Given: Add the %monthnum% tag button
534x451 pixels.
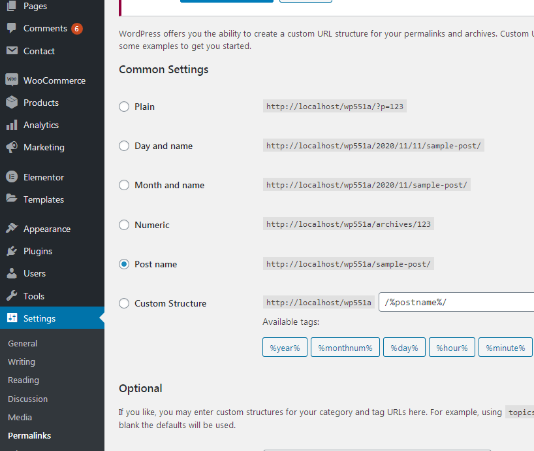Looking at the screenshot, I should pyautogui.click(x=345, y=348).
